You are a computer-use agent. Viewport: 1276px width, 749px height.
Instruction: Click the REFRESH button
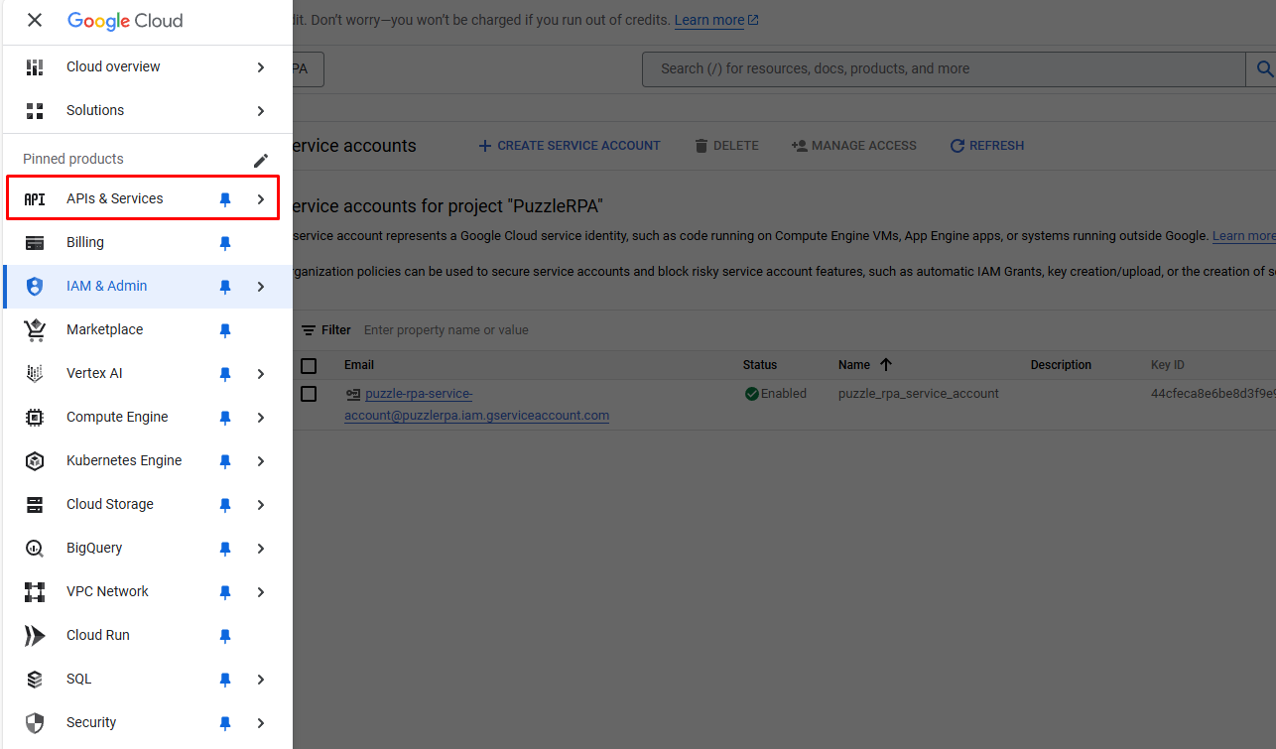coord(987,146)
